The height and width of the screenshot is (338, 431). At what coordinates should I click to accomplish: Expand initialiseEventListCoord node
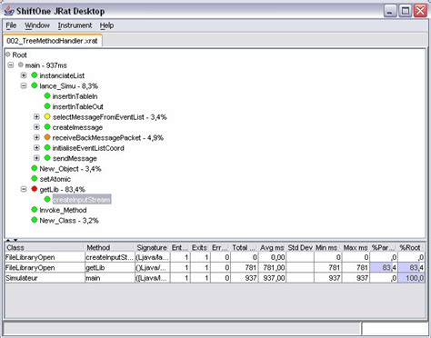(x=36, y=148)
